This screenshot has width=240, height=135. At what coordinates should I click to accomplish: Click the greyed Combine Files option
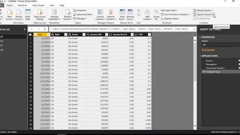202,18
